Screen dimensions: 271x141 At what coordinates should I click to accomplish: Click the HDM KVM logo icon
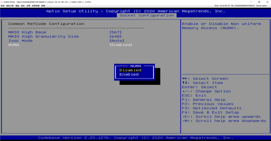2,2
